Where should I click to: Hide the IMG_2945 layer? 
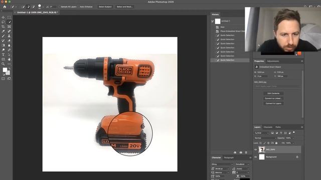pos(255,149)
